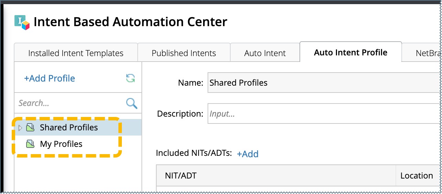442x194 pixels.
Task: Select the Auto Intent Profile tab
Action: coord(350,52)
